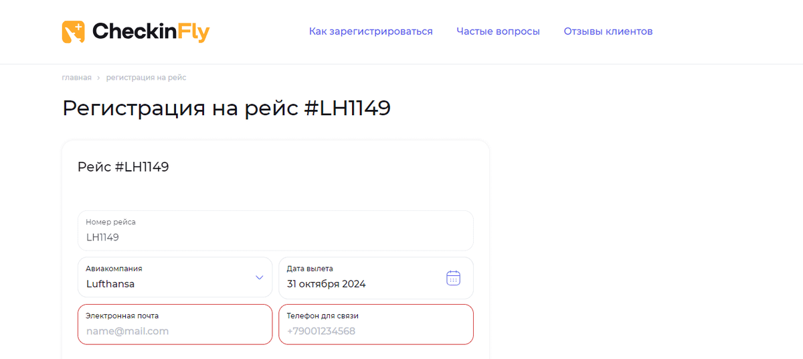Click the Дата вылета field
Image resolution: width=803 pixels, height=359 pixels.
pyautogui.click(x=376, y=278)
